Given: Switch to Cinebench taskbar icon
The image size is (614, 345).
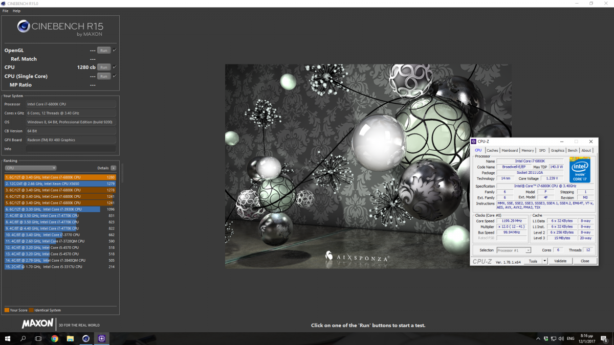Looking at the screenshot, I should pos(85,338).
